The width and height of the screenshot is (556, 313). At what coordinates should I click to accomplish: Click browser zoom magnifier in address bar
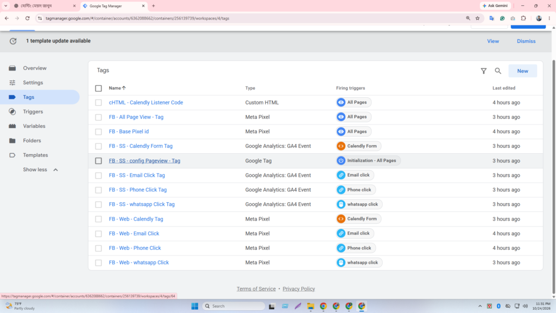[468, 18]
